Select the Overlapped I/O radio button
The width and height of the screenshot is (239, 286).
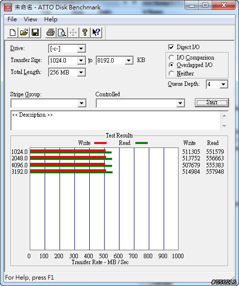pyautogui.click(x=171, y=65)
